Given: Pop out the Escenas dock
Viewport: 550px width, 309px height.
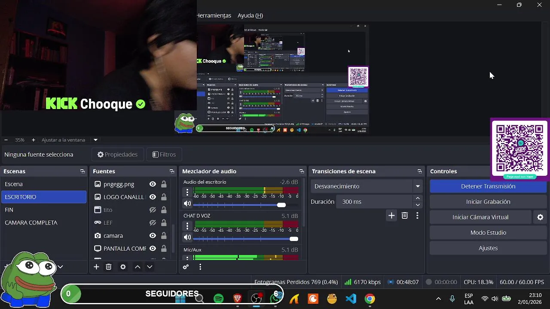Looking at the screenshot, I should point(82,171).
